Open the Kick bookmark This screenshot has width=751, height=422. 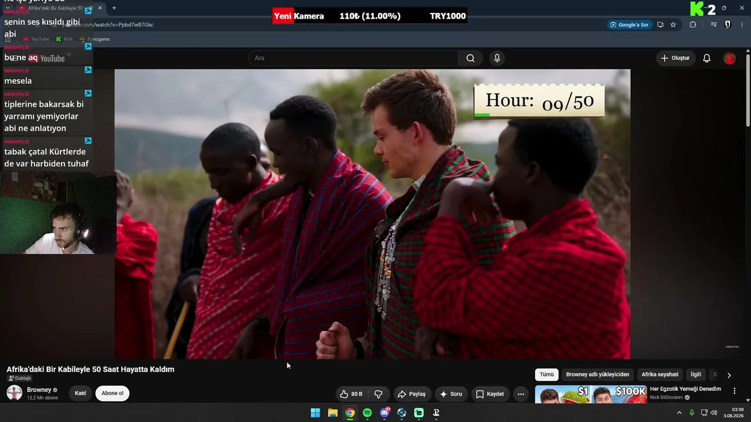pos(65,39)
